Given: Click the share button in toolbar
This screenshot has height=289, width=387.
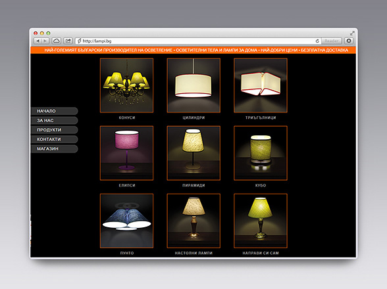Looking at the screenshot, I should (68, 41).
